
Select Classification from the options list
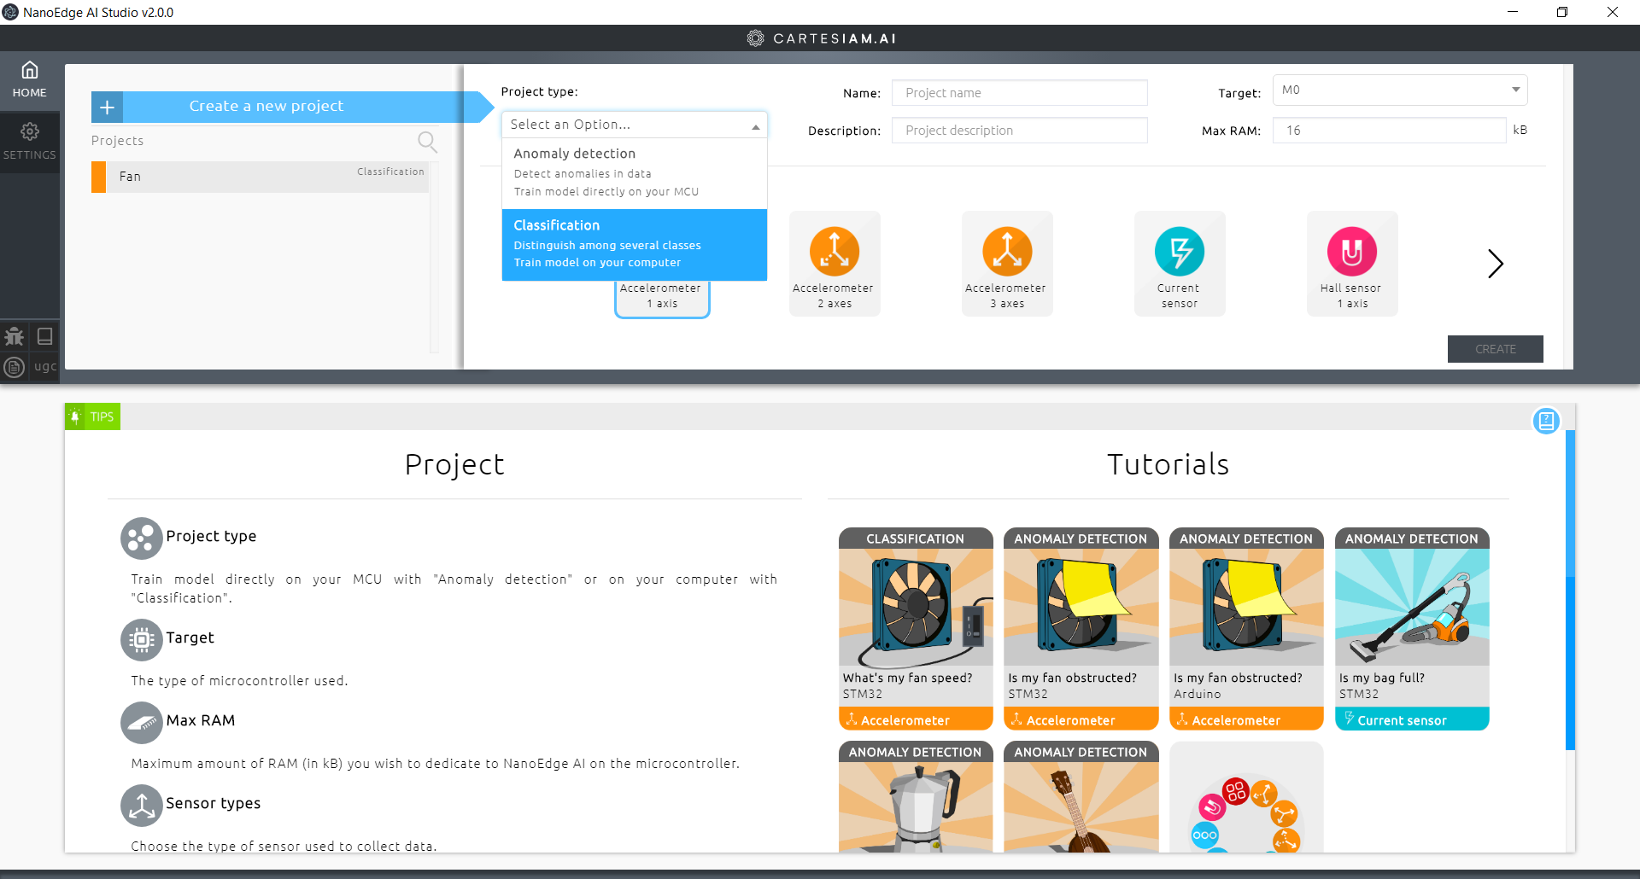click(x=634, y=243)
